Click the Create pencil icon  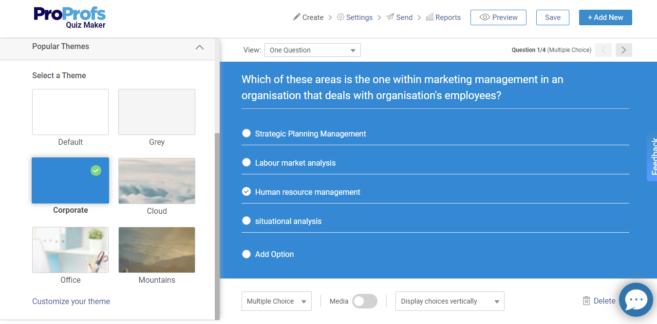296,17
